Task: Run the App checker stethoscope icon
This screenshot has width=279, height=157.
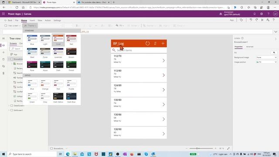Action: coord(241,20)
